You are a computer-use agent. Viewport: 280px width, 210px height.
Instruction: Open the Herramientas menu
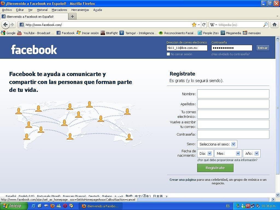pos(80,10)
